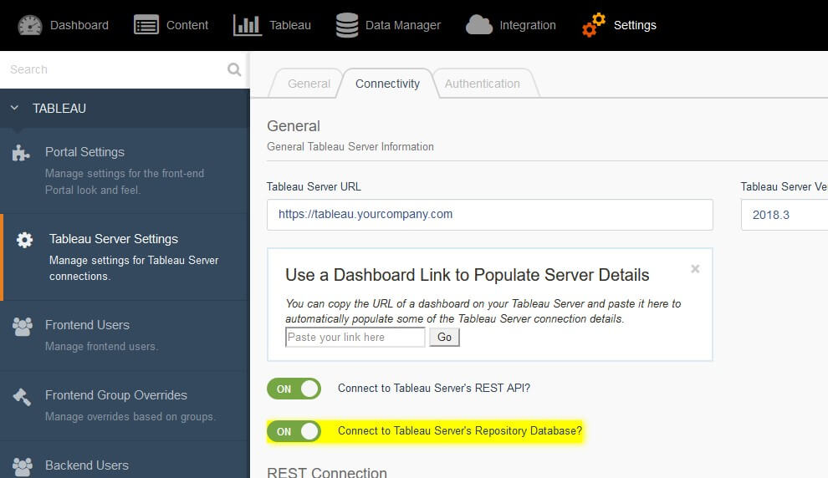Open the General tab
The image size is (828, 478).
click(x=309, y=84)
